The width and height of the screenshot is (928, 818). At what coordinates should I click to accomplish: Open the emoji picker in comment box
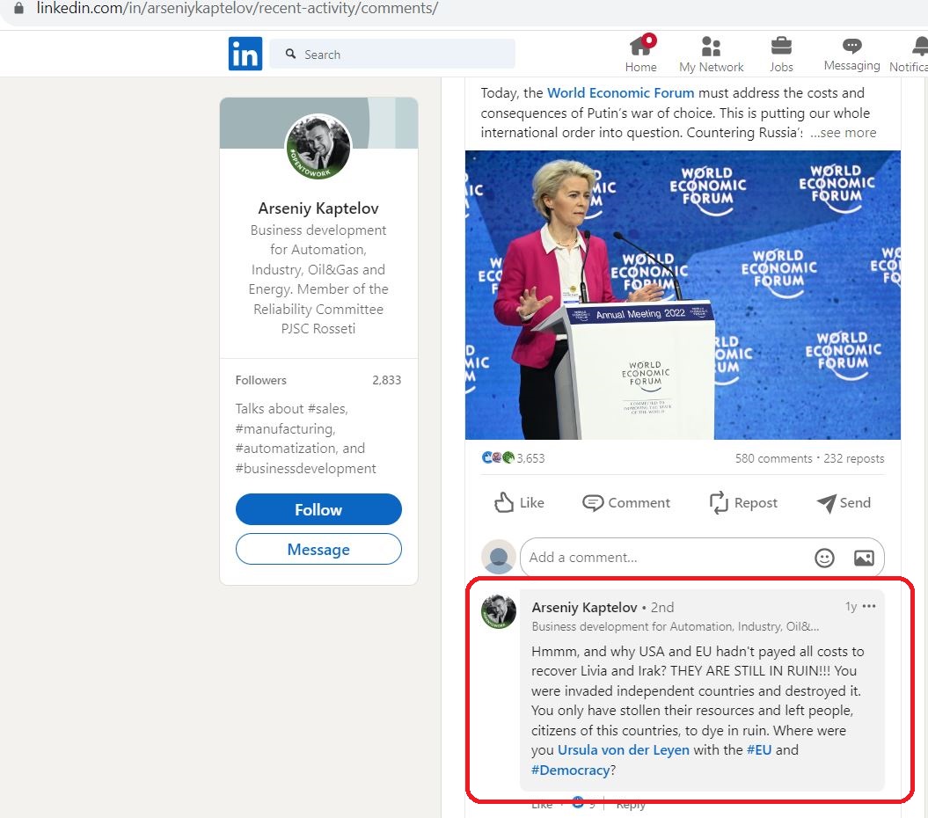(824, 558)
